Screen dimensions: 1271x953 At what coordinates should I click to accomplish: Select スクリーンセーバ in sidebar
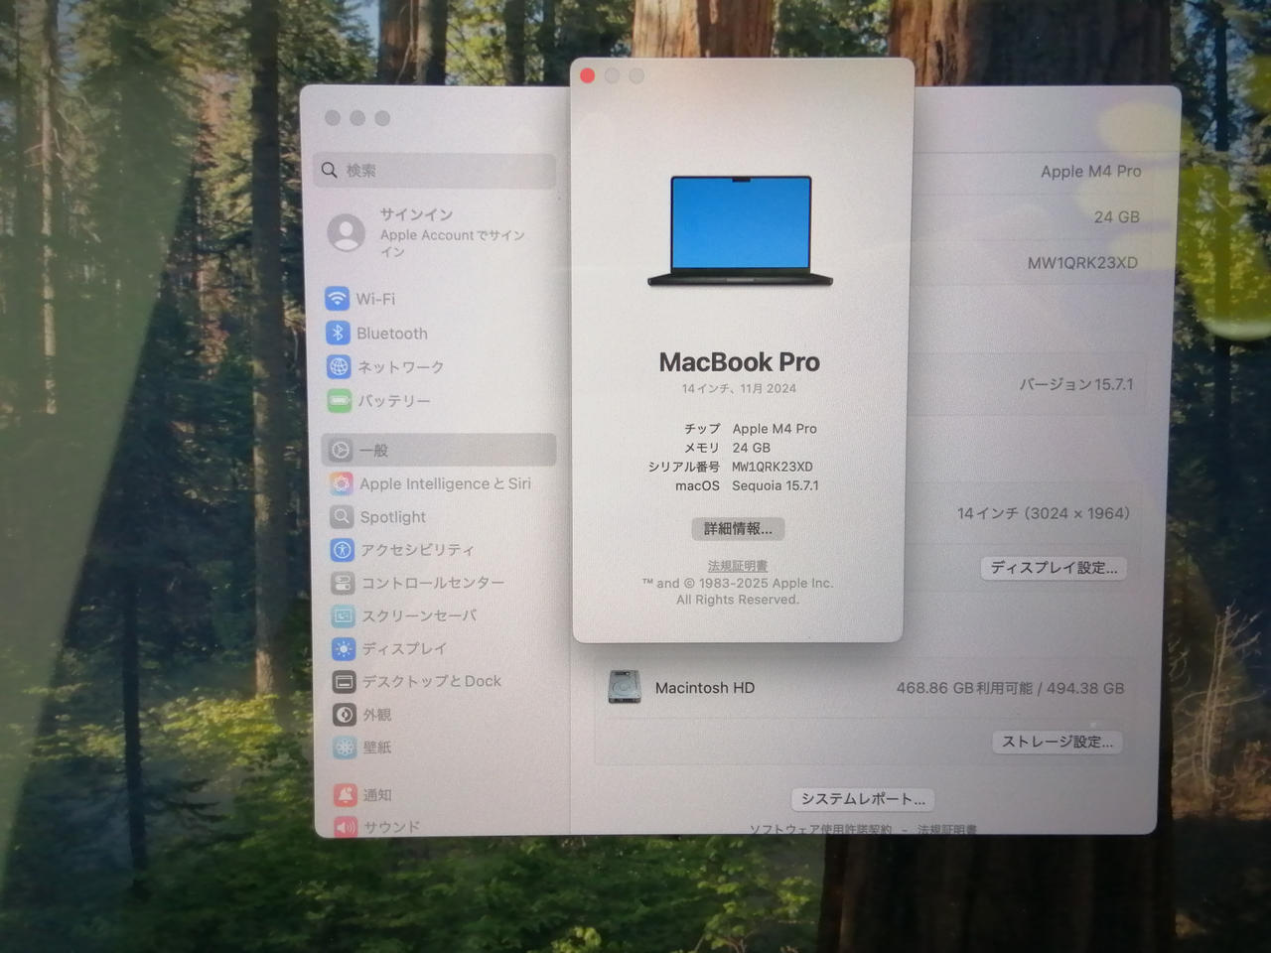418,615
